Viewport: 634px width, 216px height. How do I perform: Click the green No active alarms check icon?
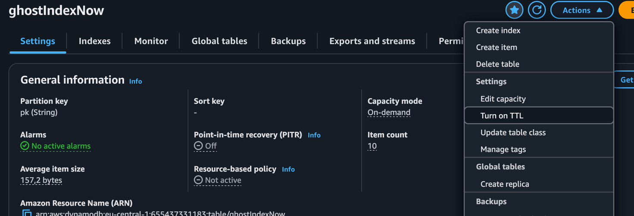tap(25, 146)
